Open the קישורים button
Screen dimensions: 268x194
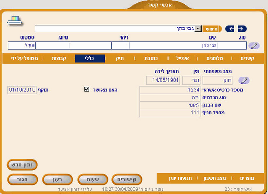[127, 179]
